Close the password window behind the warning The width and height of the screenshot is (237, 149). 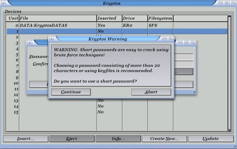point(30,43)
